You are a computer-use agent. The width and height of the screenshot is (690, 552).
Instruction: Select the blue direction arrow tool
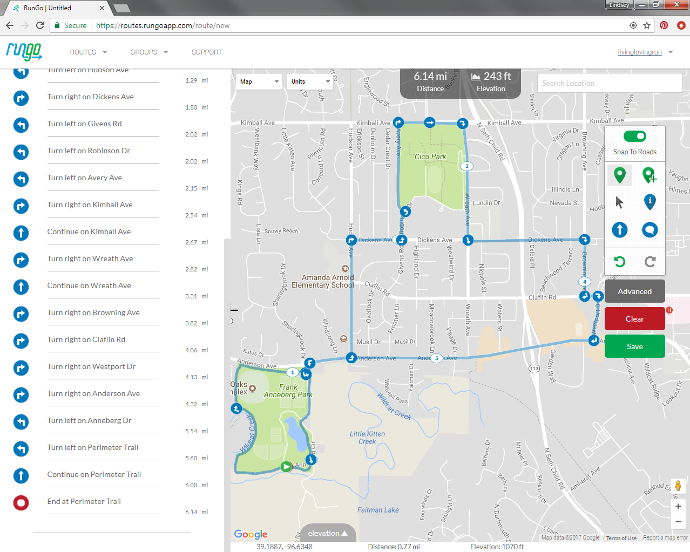pos(619,230)
